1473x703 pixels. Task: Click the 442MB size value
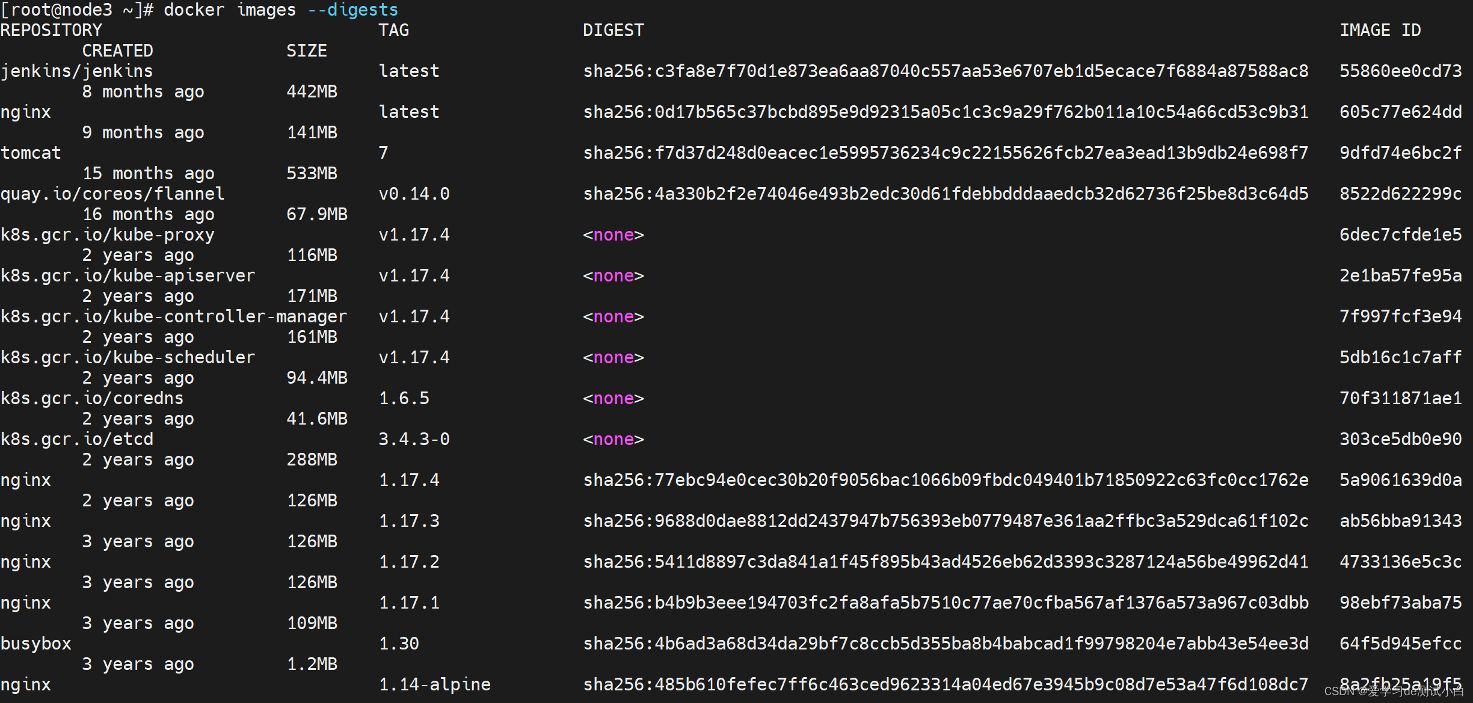tap(312, 92)
